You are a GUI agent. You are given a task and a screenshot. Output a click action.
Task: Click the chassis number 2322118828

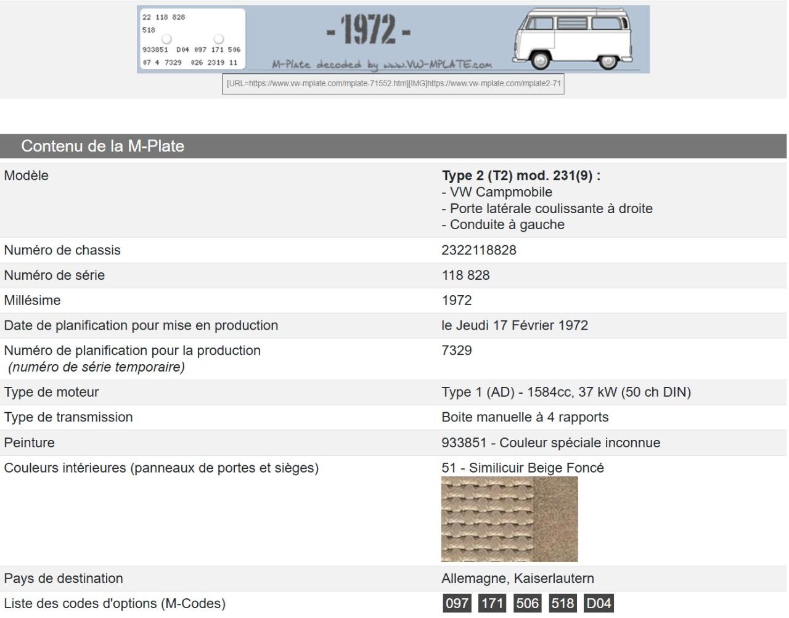click(x=479, y=250)
